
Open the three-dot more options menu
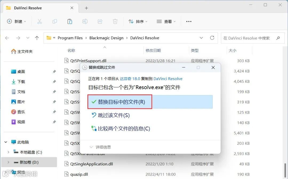[189, 22]
